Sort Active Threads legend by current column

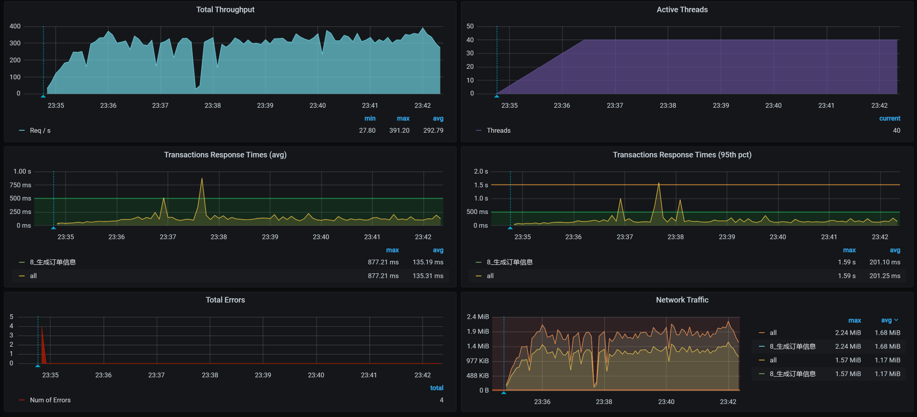[890, 119]
